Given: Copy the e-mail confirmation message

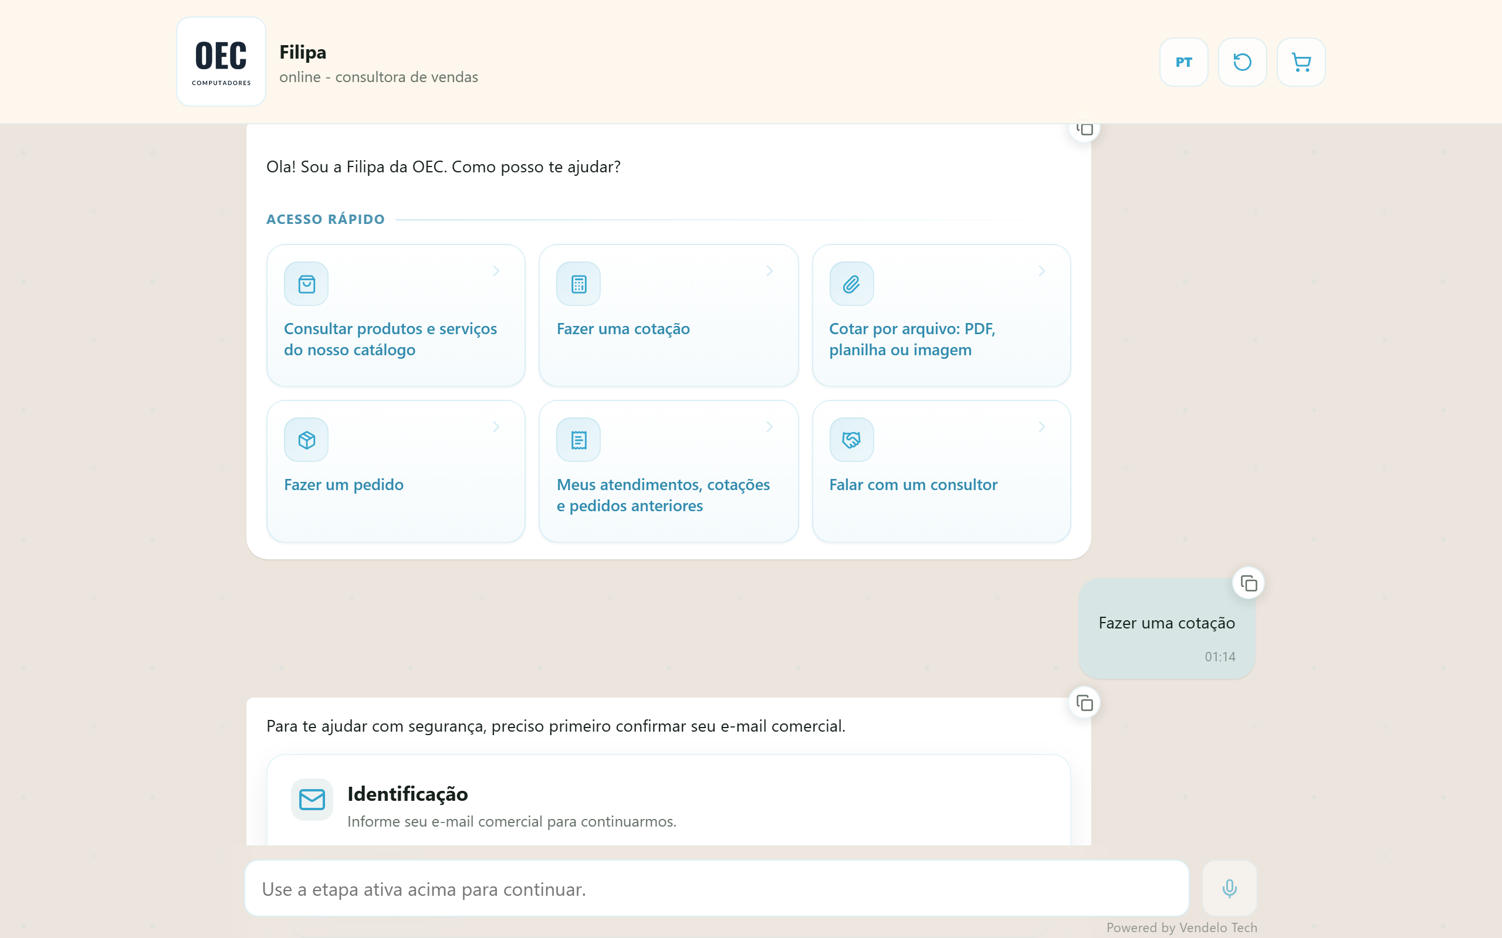Looking at the screenshot, I should click(x=1084, y=703).
